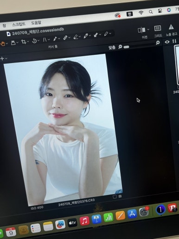Click the red-dot status menu bar icon
This screenshot has height=239, width=179.
118,15
